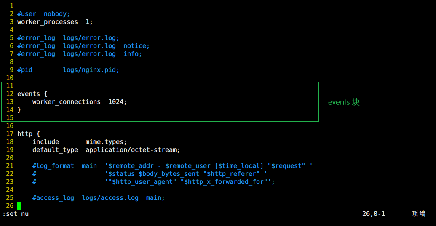Image resolution: width=436 pixels, height=226 pixels.
Task: Click the "http {" block opening line
Action: pyautogui.click(x=29, y=134)
